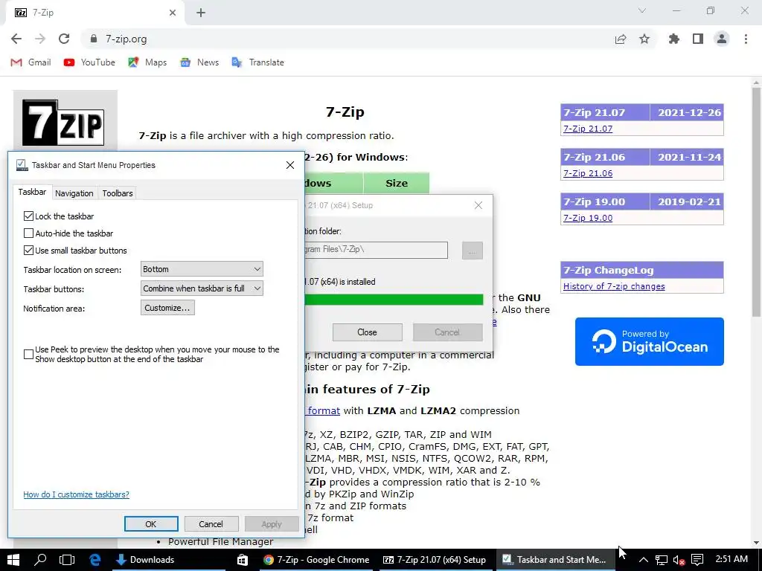Uncheck Use small taskbar buttons
Image resolution: width=762 pixels, height=571 pixels.
(29, 250)
